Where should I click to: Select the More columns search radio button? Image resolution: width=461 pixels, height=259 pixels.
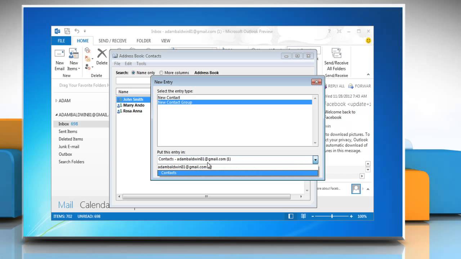161,73
